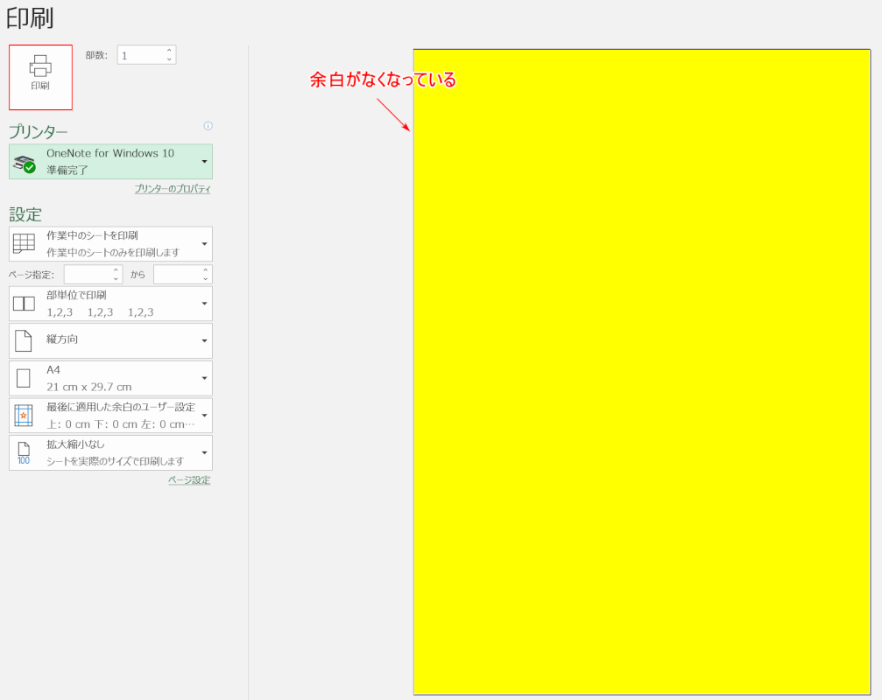Click the 作業中のシートのみを印刷します description

click(x=113, y=253)
